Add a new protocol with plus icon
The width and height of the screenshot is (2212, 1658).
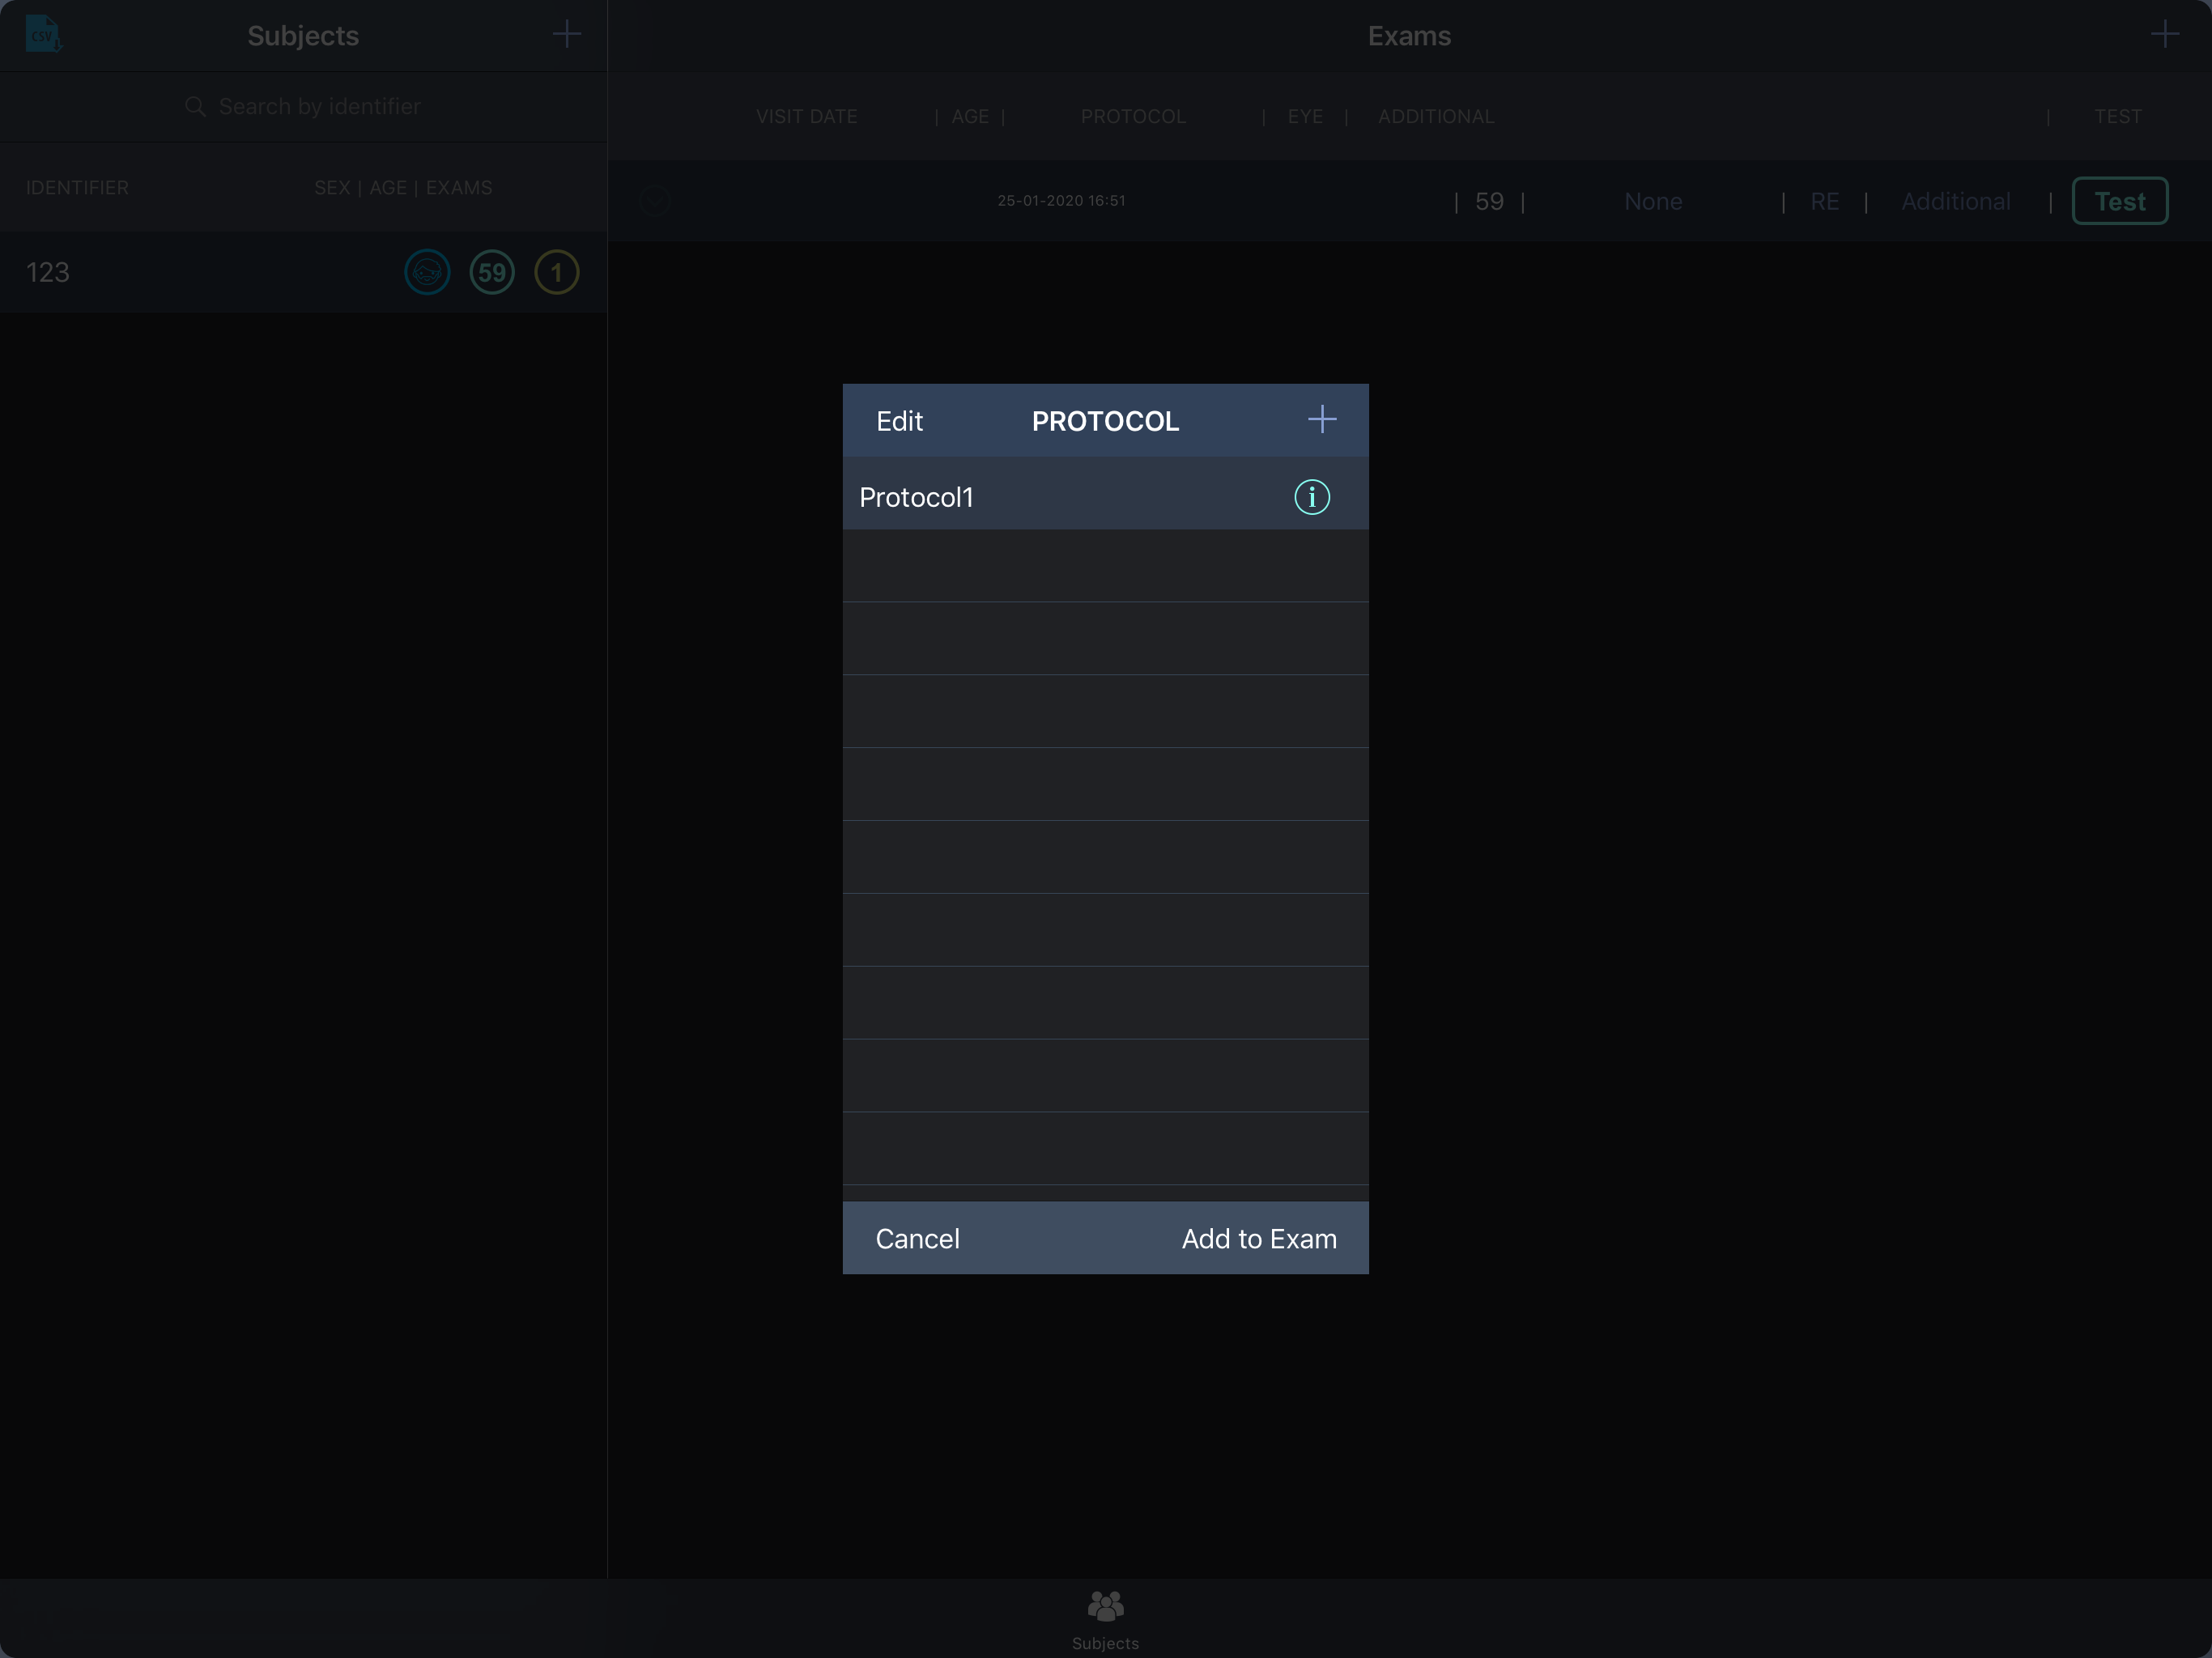(x=1321, y=420)
